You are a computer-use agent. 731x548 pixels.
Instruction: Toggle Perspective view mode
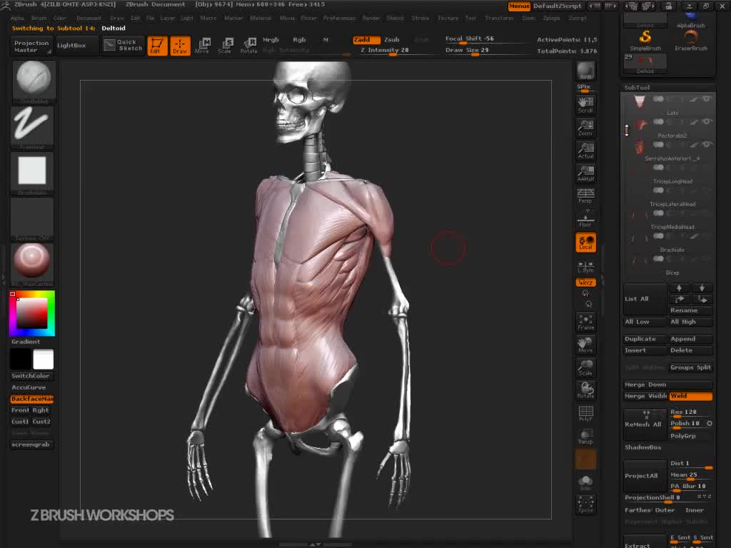585,196
